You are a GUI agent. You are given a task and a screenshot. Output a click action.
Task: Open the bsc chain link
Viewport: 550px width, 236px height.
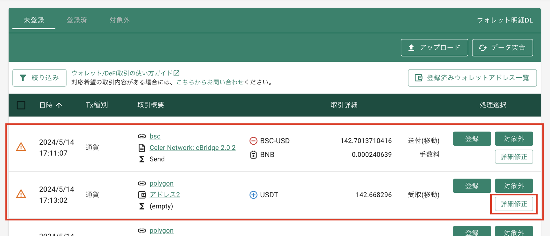155,136
